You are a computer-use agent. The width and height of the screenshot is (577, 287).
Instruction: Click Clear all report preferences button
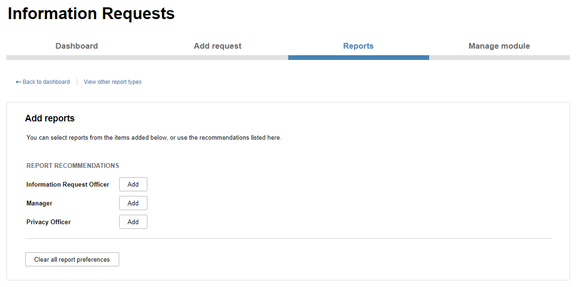pos(72,259)
